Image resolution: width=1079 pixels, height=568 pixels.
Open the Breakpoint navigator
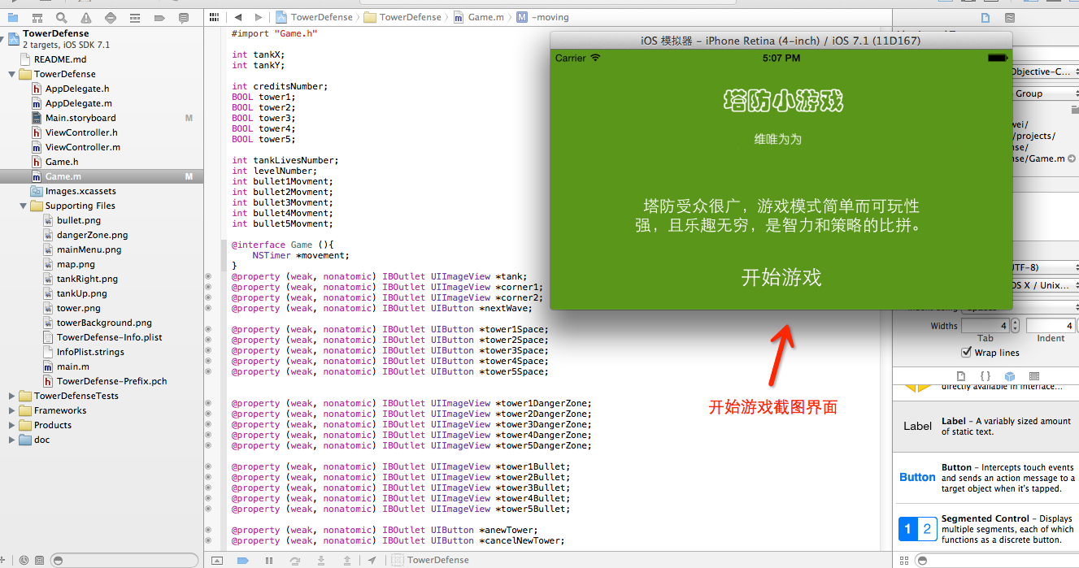pyautogui.click(x=159, y=17)
